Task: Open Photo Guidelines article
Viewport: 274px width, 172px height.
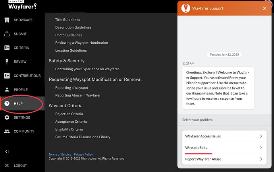Action: tap(69, 35)
